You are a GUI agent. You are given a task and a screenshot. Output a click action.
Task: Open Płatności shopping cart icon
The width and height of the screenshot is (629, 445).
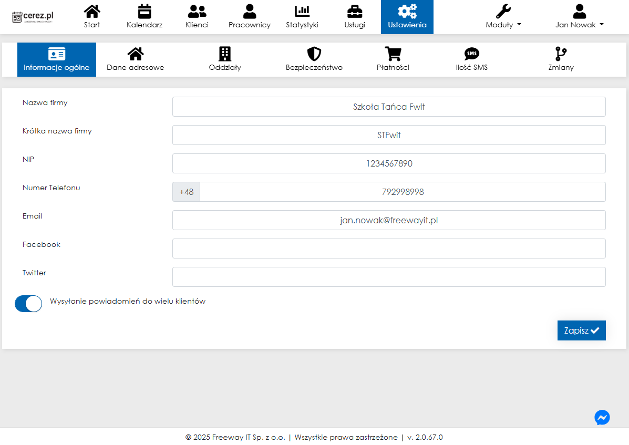(393, 54)
